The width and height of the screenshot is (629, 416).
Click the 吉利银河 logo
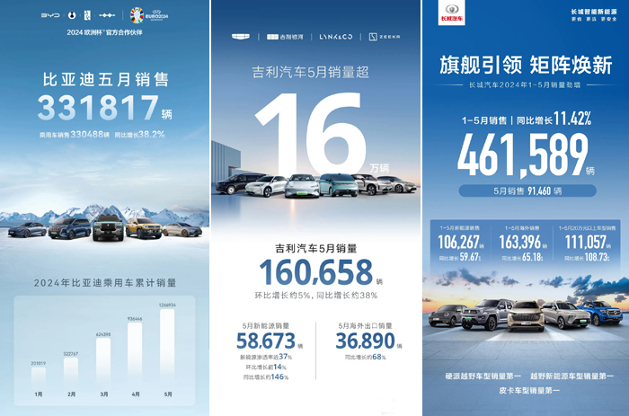click(x=285, y=37)
